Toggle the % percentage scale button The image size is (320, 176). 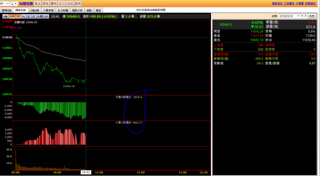(x=24, y=16)
